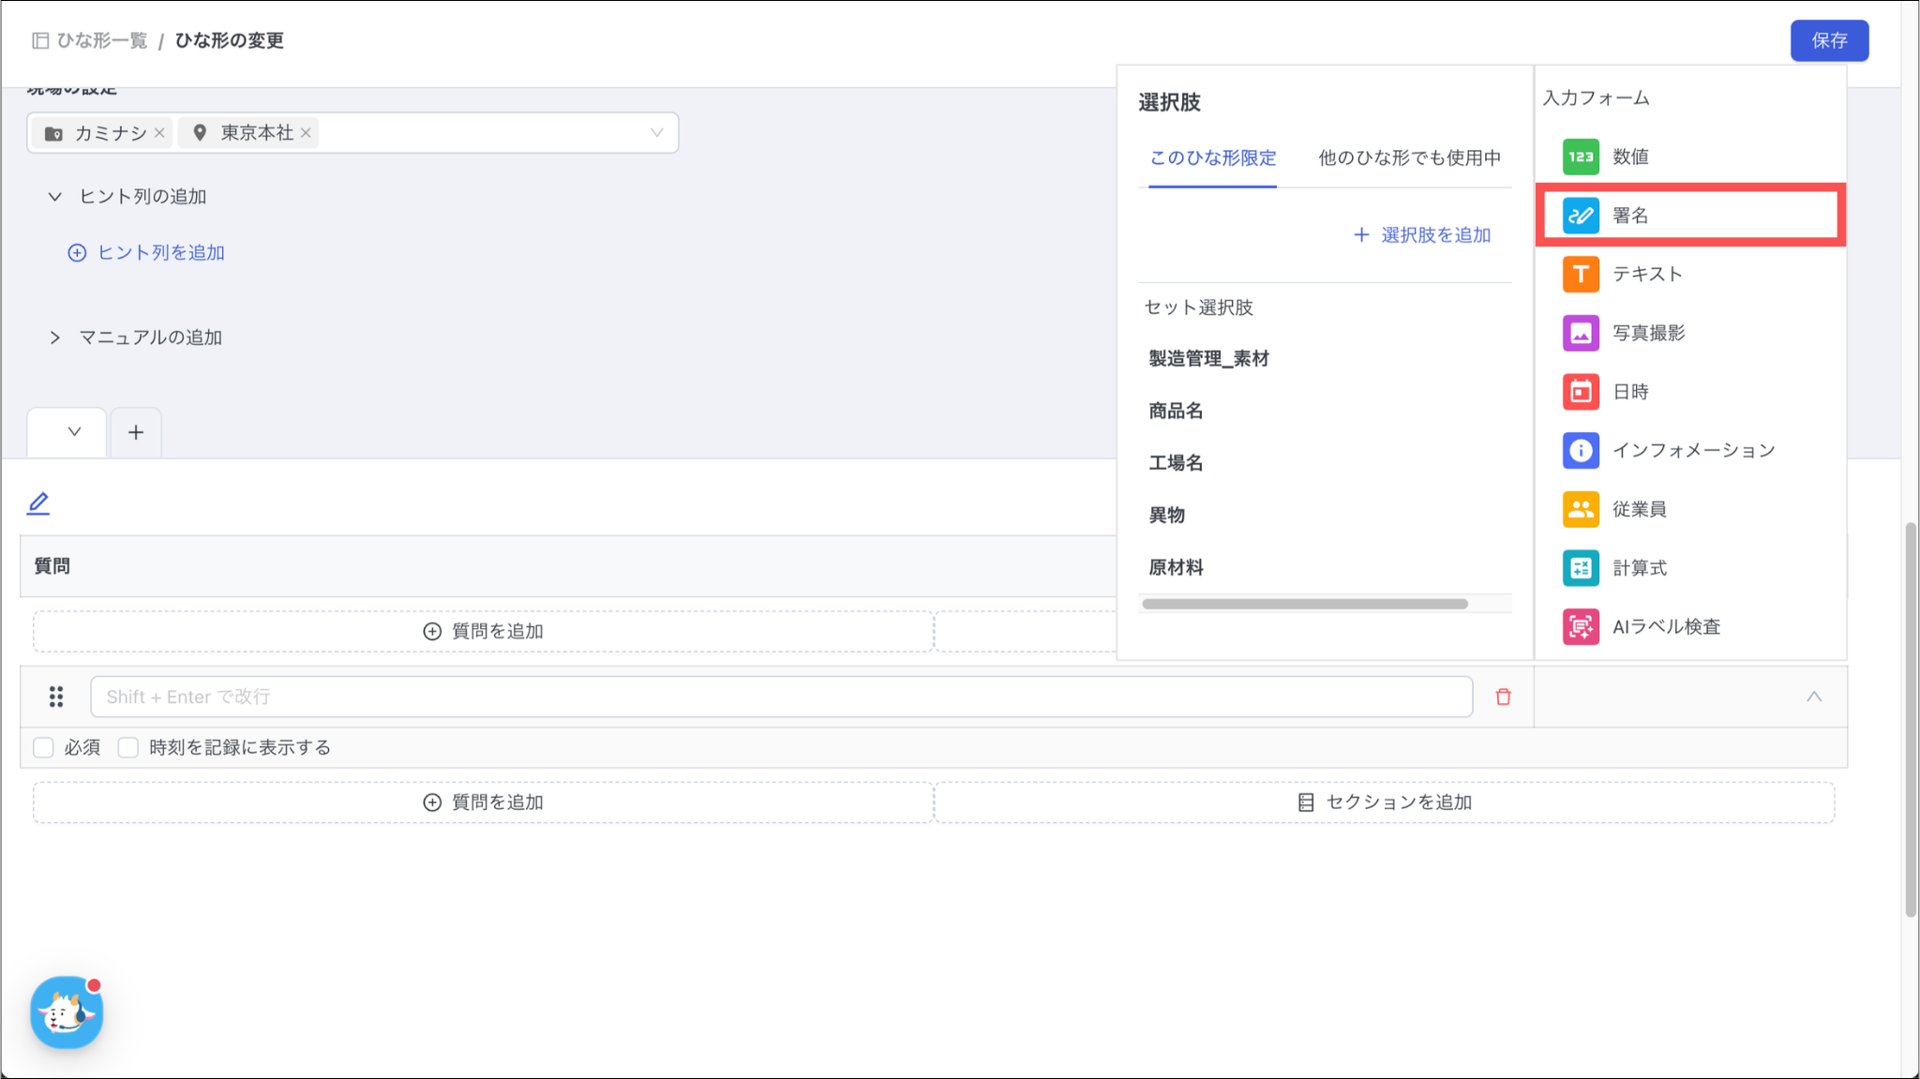
Task: Toggle 時刻を記録に表示する checkbox
Action: point(128,747)
